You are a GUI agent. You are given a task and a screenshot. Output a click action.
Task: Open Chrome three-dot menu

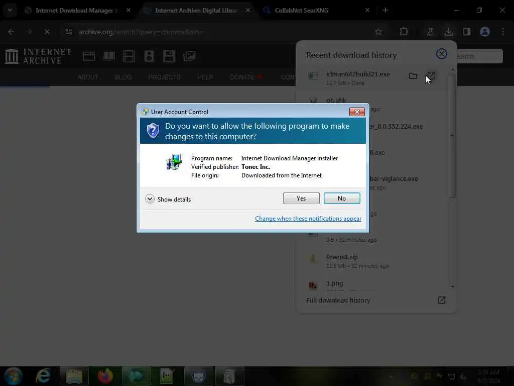click(503, 32)
